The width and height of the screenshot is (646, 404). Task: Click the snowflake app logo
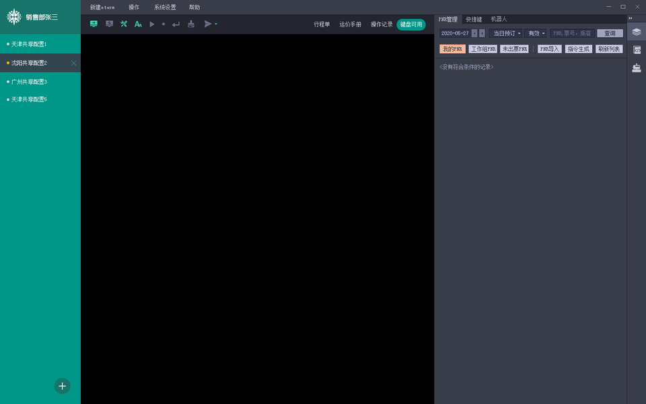click(x=14, y=17)
